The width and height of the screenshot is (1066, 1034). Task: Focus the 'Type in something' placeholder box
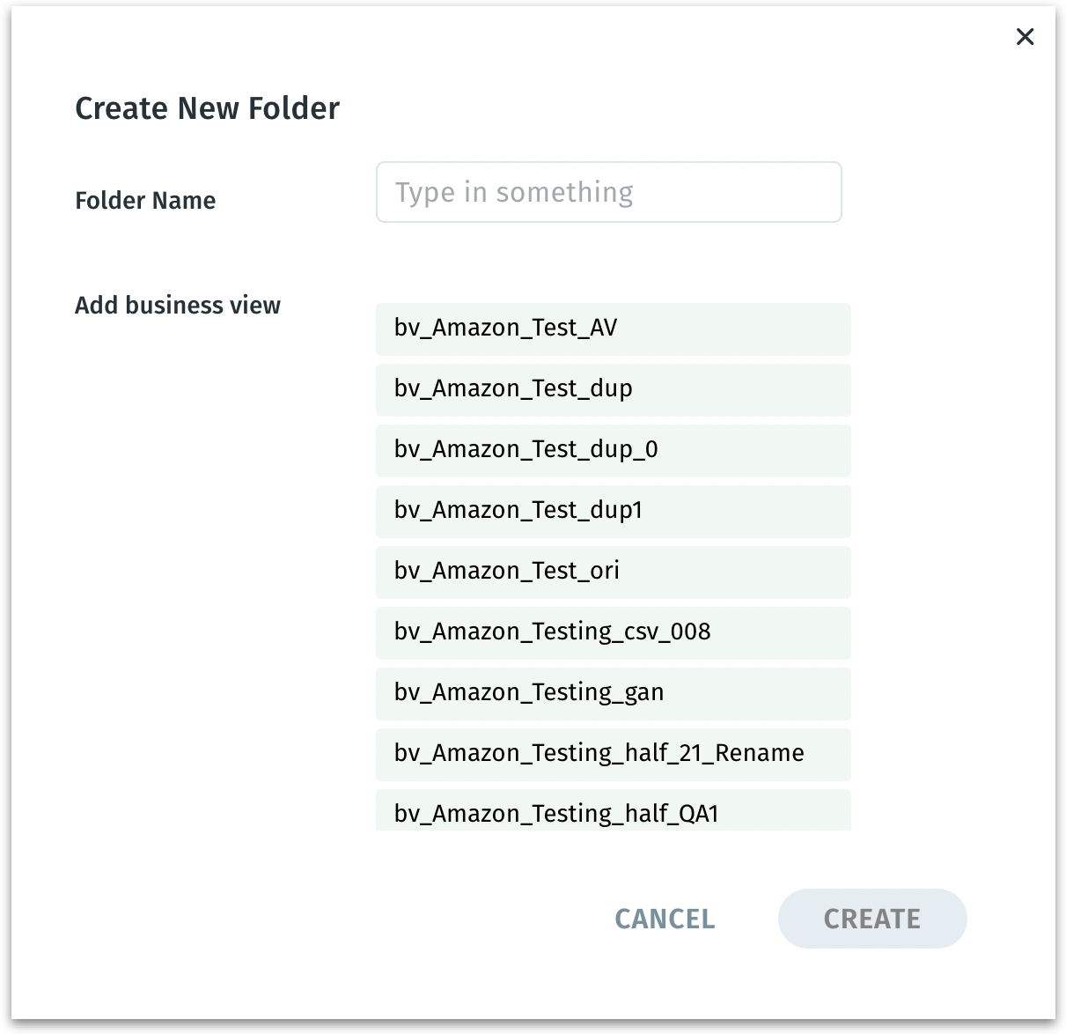point(608,192)
